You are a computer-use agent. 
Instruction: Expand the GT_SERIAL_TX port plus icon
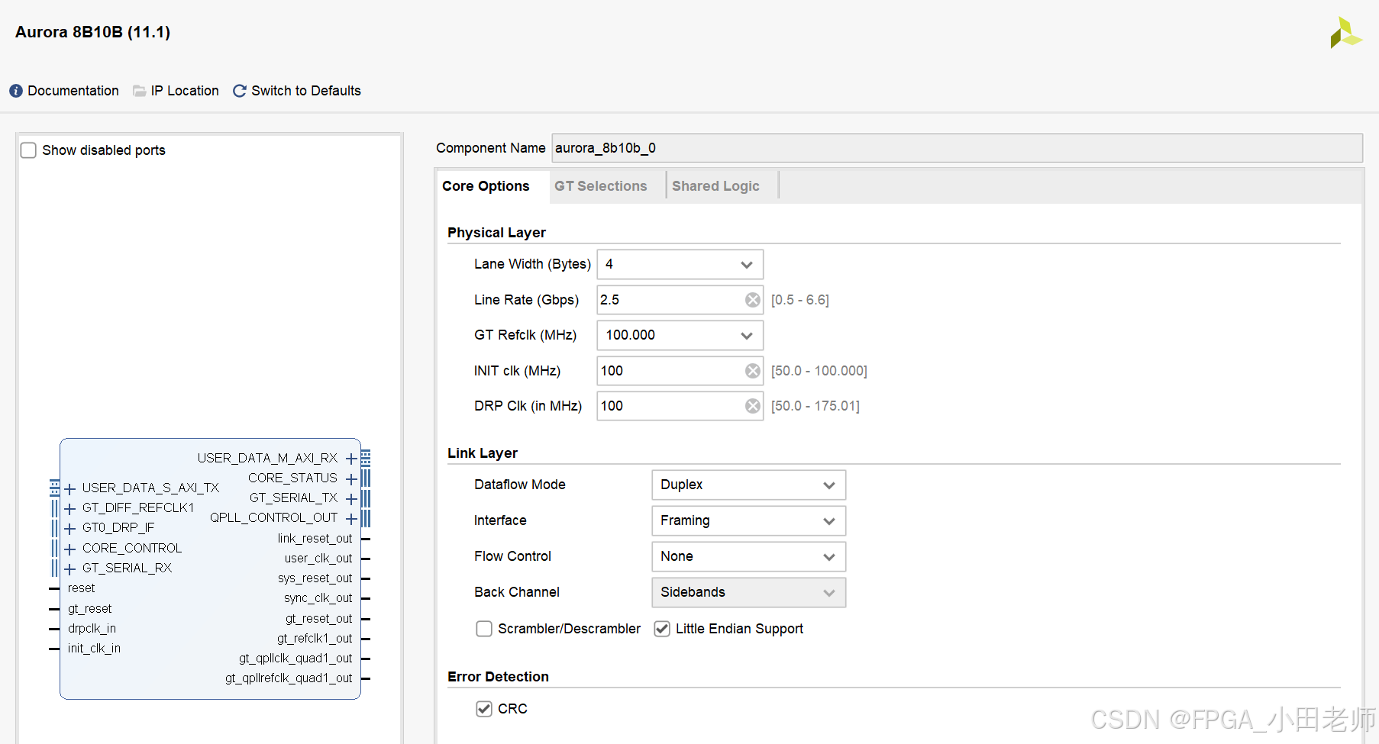pos(351,498)
